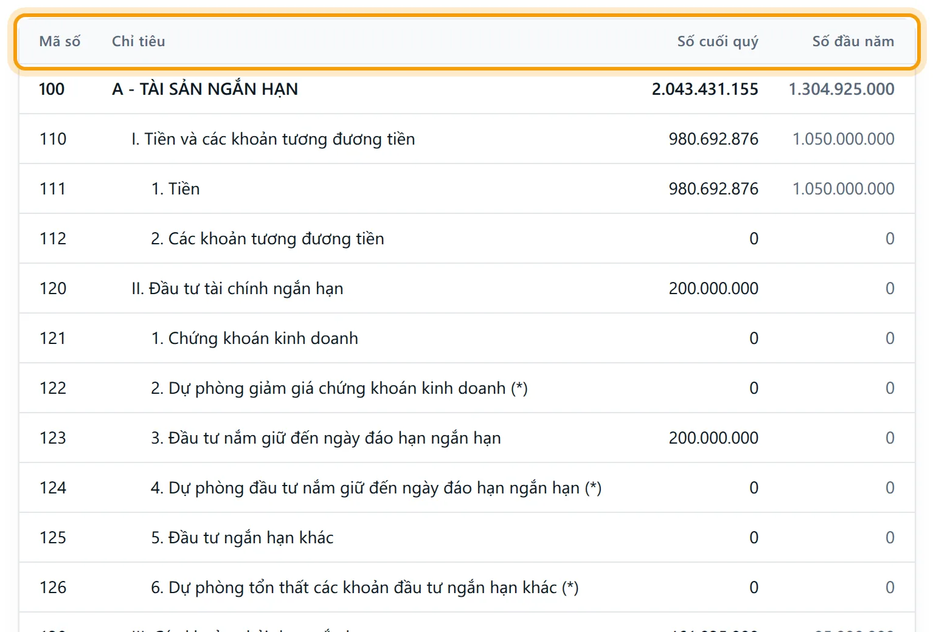
Task: Select 1.050.000.000 in row 110
Action: [x=843, y=139]
